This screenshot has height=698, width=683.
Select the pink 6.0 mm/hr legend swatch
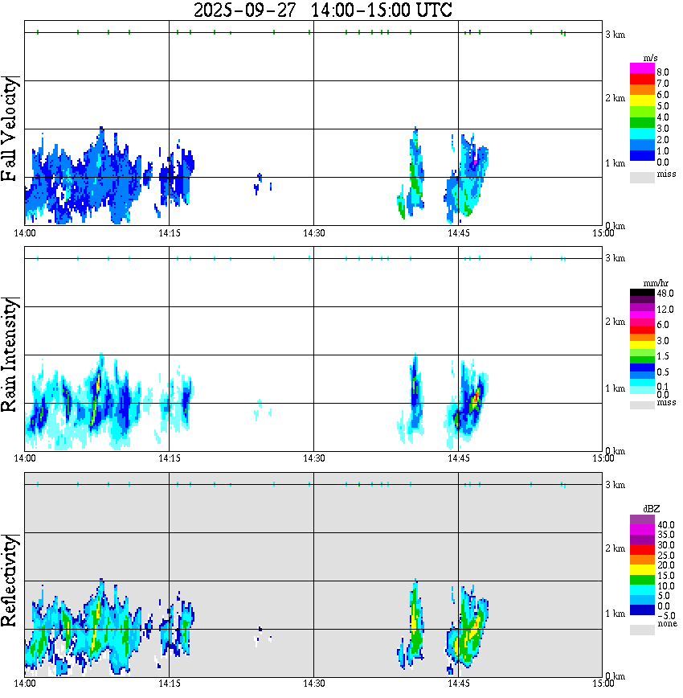click(x=642, y=322)
